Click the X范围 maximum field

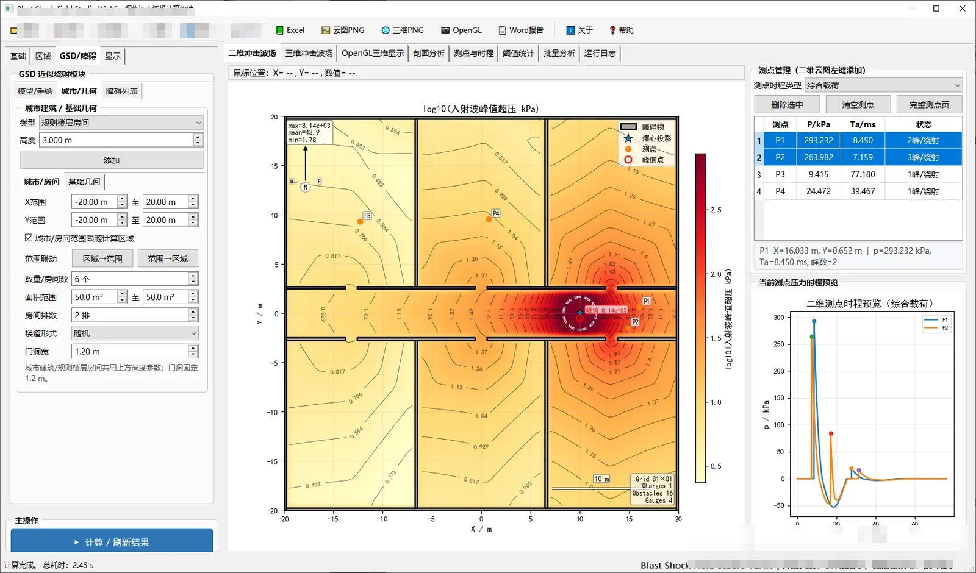click(x=166, y=202)
